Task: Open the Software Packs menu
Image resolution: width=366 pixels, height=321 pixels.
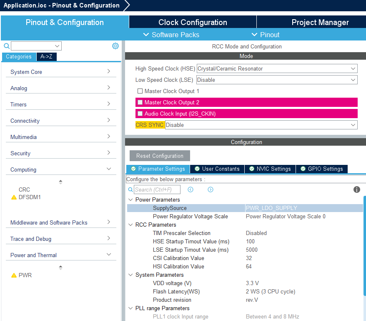Action: [x=171, y=35]
